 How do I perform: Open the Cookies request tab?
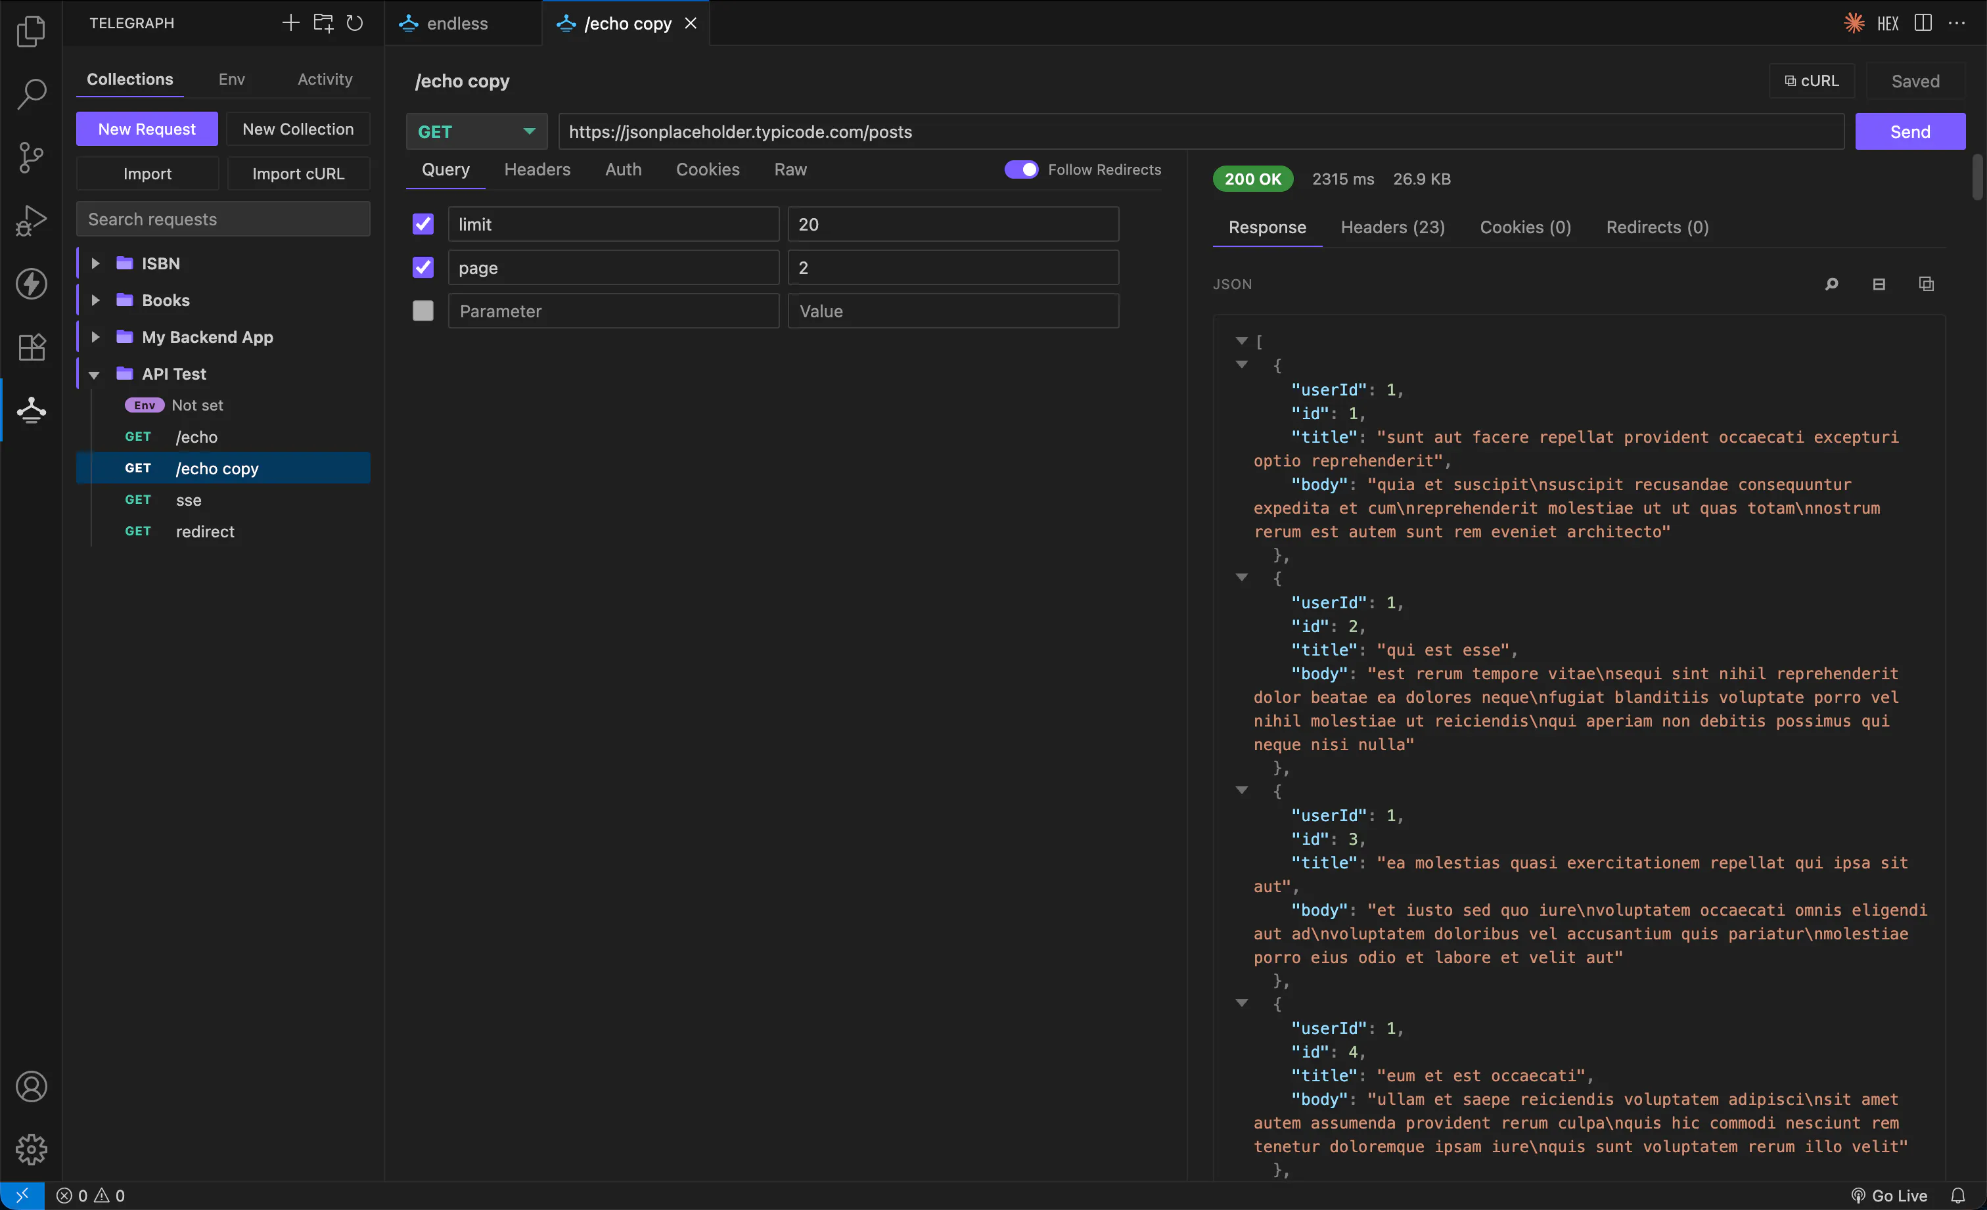[707, 169]
